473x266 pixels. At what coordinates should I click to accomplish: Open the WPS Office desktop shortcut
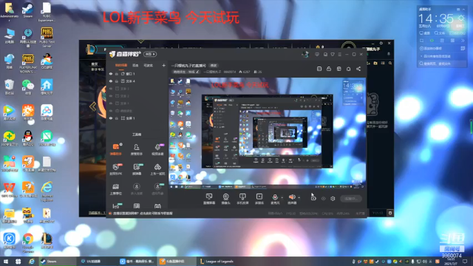9,190
